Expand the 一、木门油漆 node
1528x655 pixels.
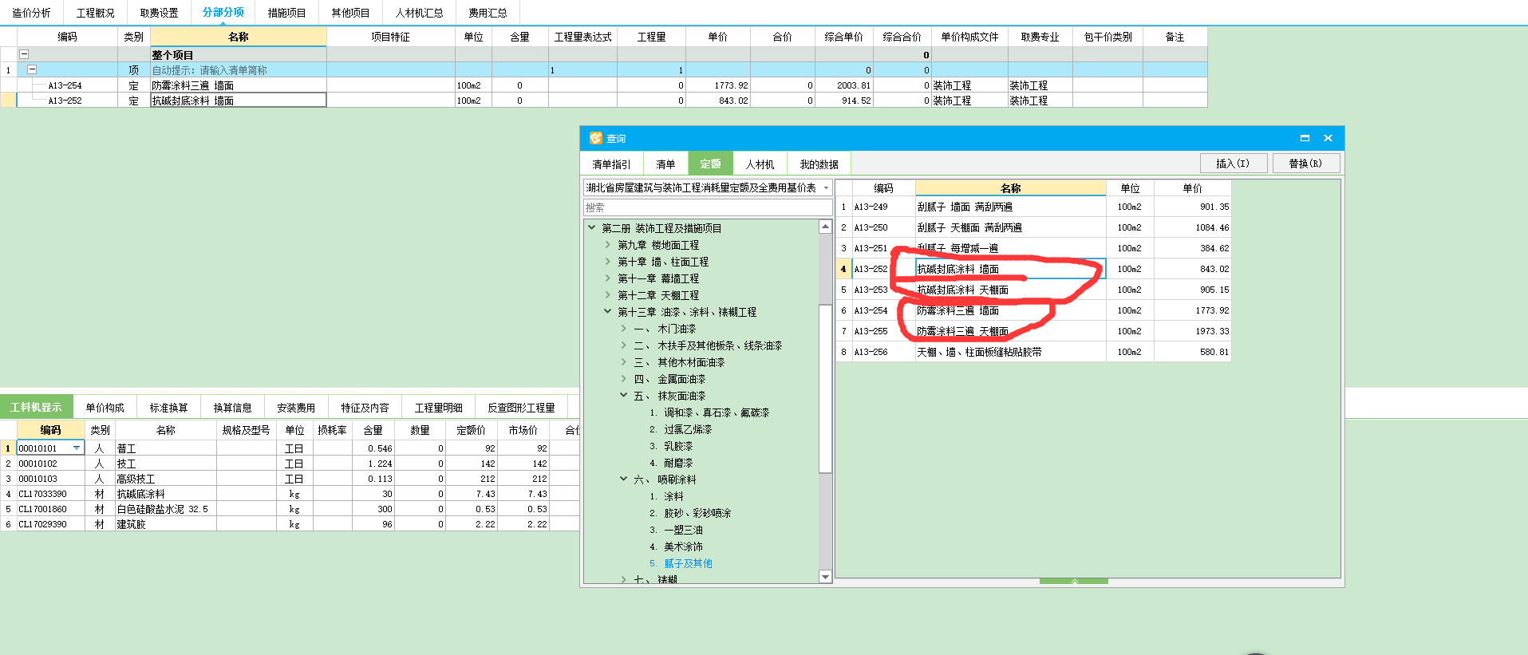pos(624,328)
